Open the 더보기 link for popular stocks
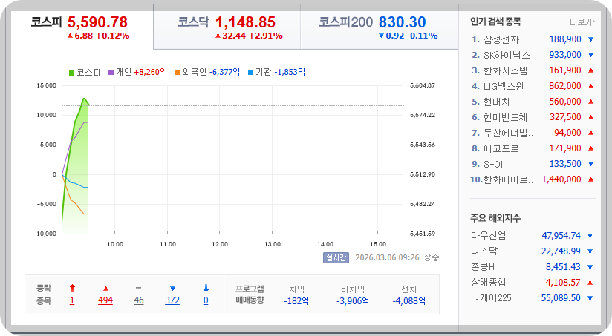The image size is (612, 336). click(x=582, y=22)
